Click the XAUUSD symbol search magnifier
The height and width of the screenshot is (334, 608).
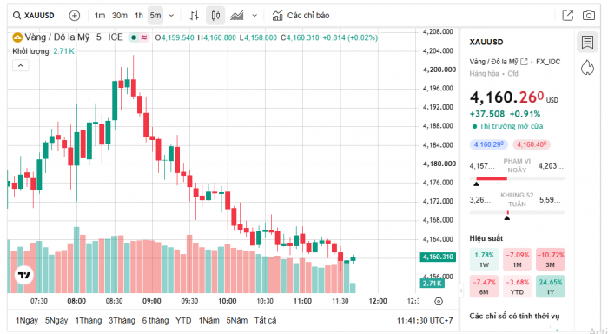(17, 16)
